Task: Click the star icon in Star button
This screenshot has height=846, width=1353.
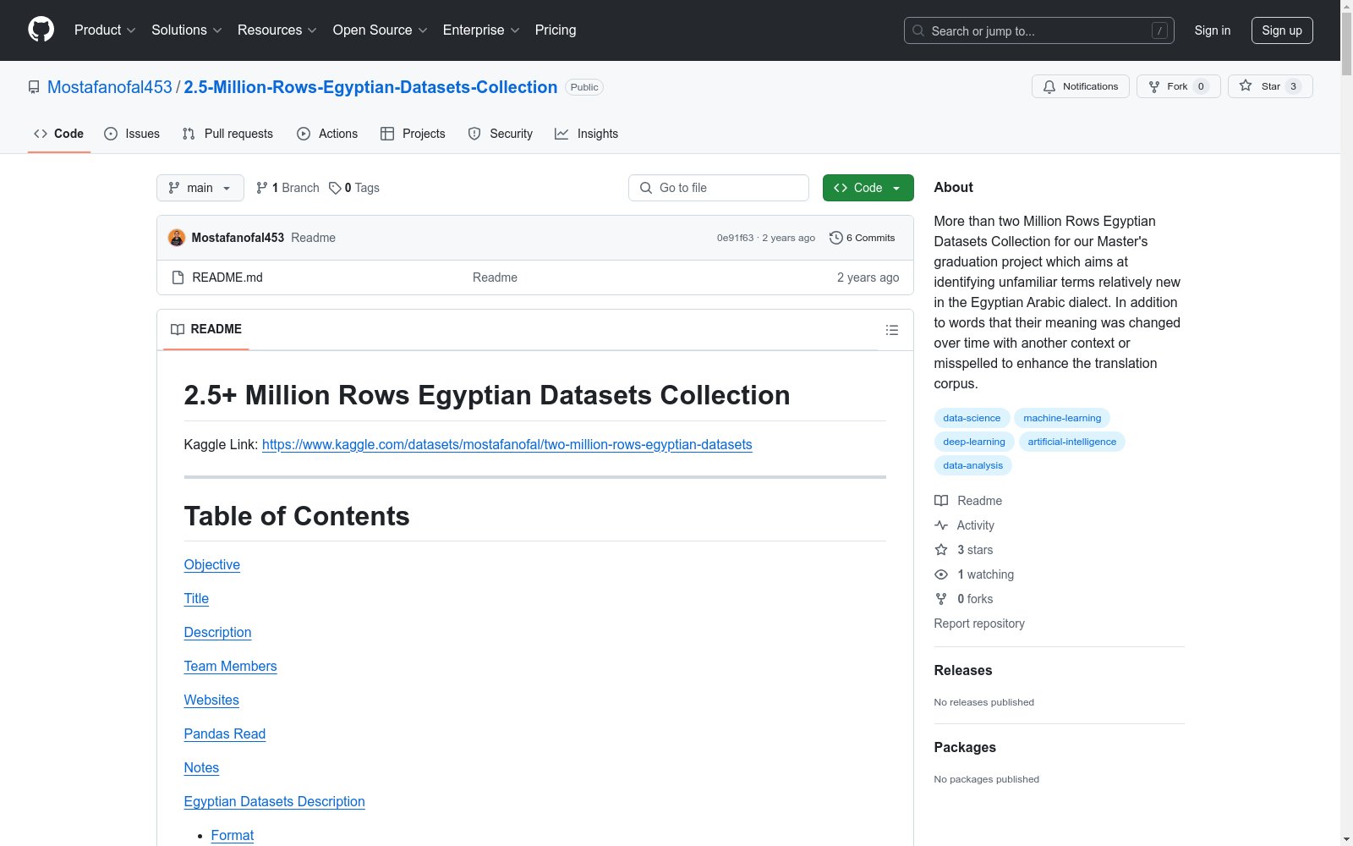Action: click(1246, 85)
